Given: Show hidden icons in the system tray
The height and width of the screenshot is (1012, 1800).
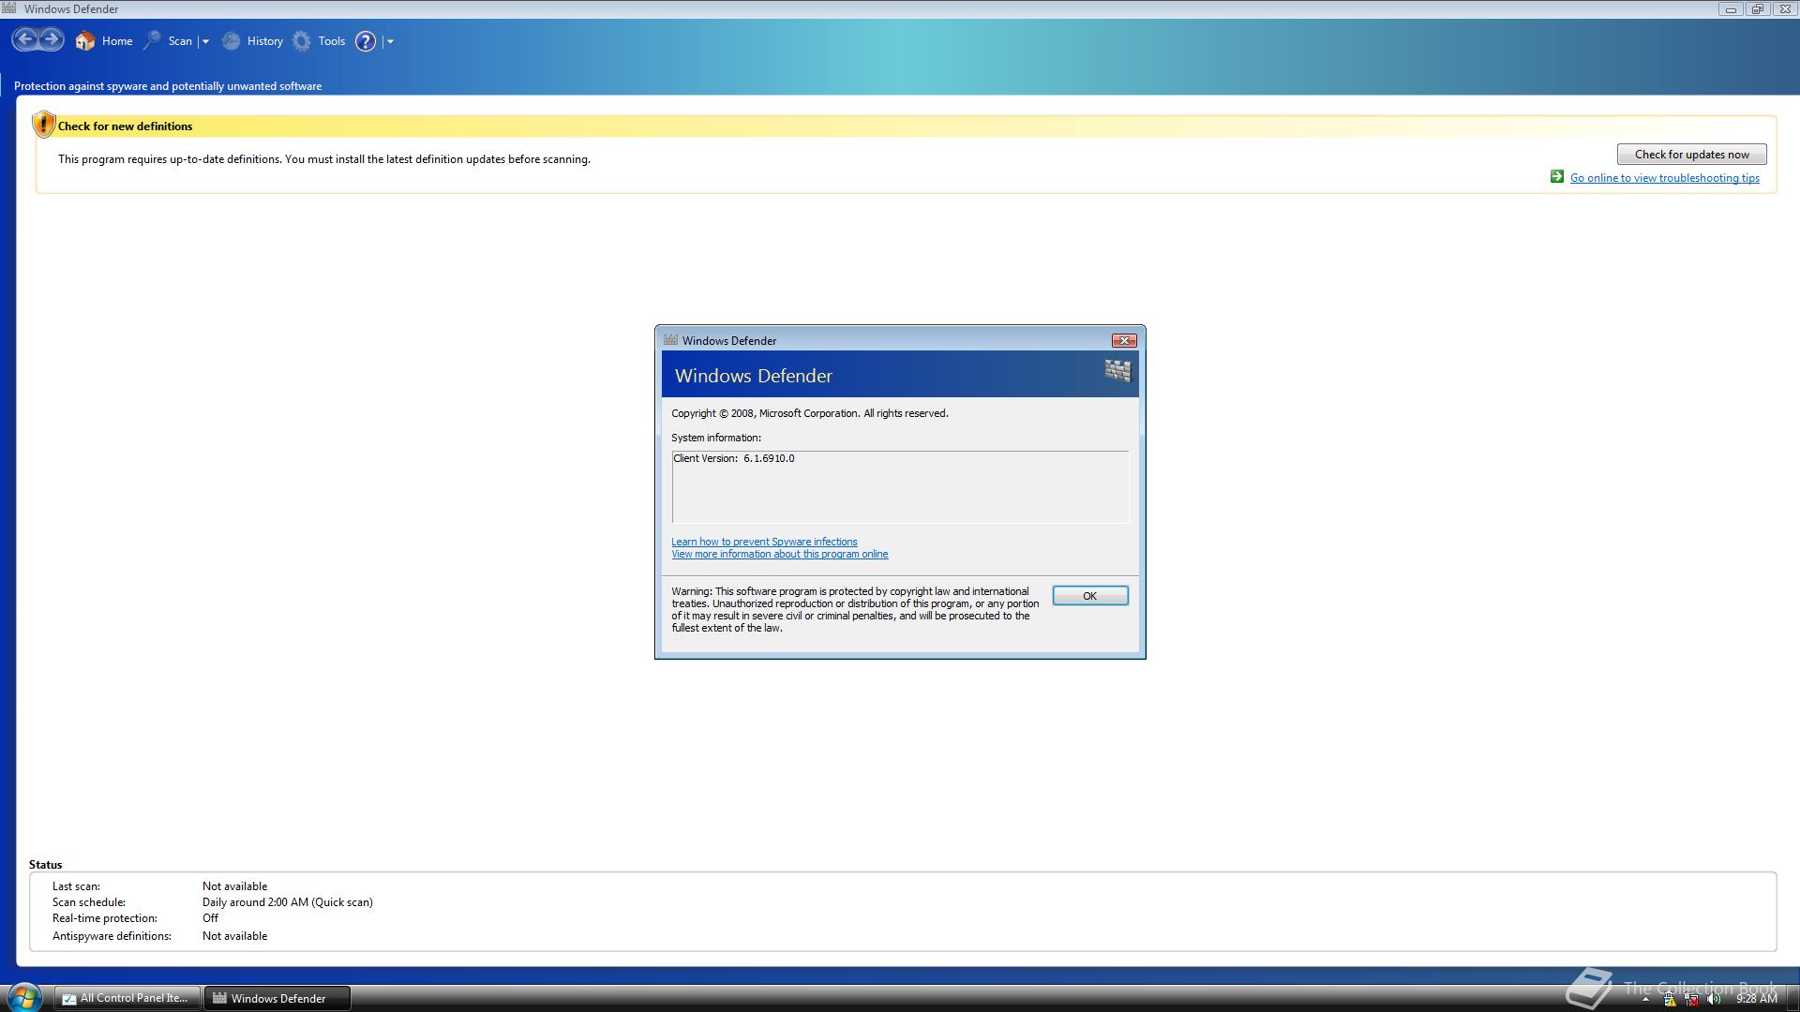Looking at the screenshot, I should tap(1645, 999).
